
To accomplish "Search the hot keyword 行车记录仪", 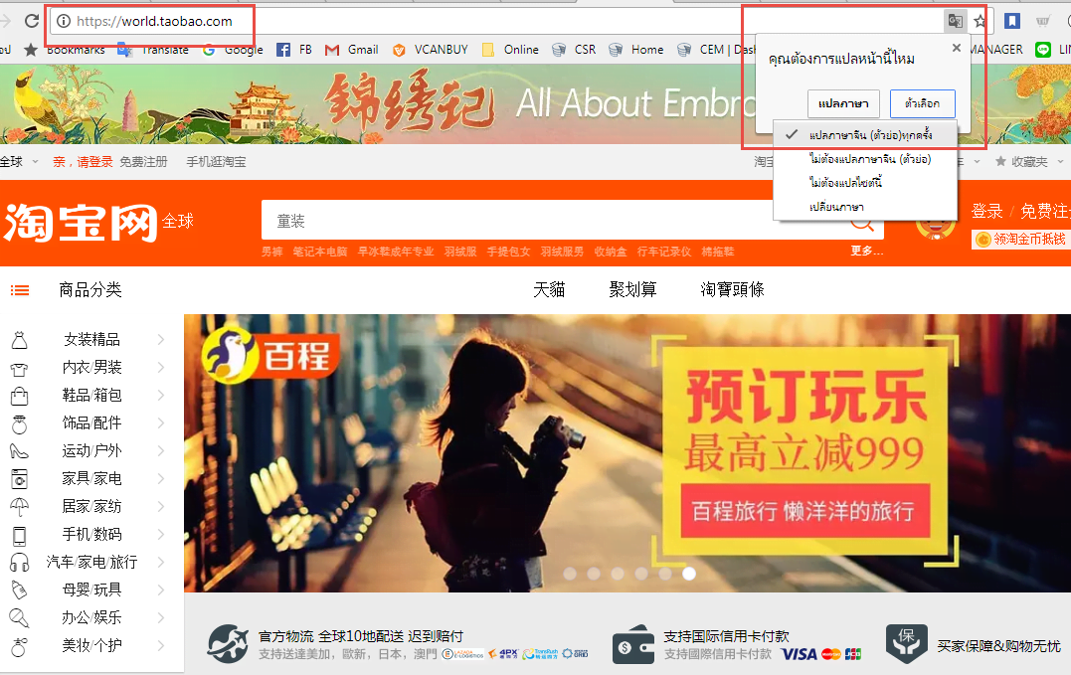I will (664, 252).
